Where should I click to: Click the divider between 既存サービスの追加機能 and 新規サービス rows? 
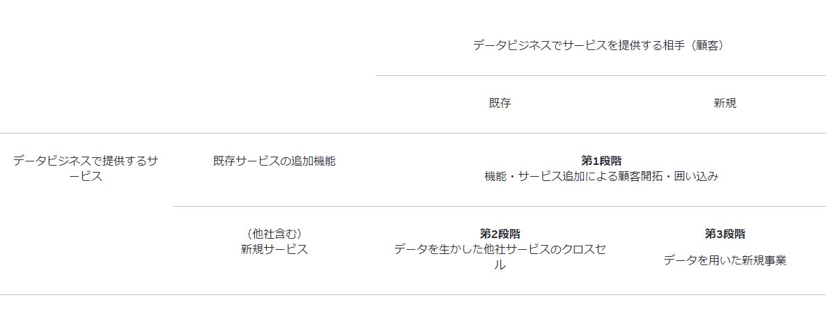coord(500,206)
